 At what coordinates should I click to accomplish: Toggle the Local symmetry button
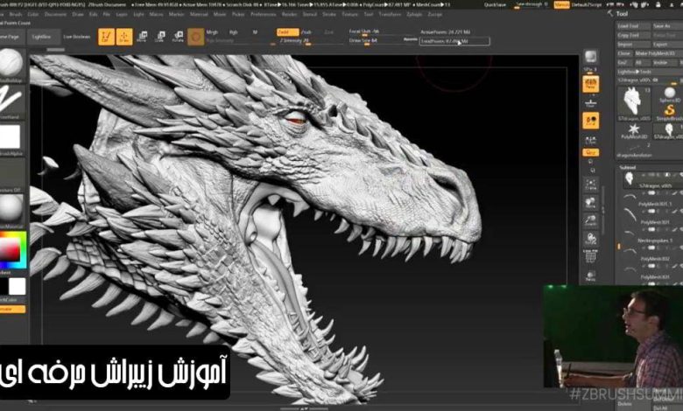[x=591, y=121]
